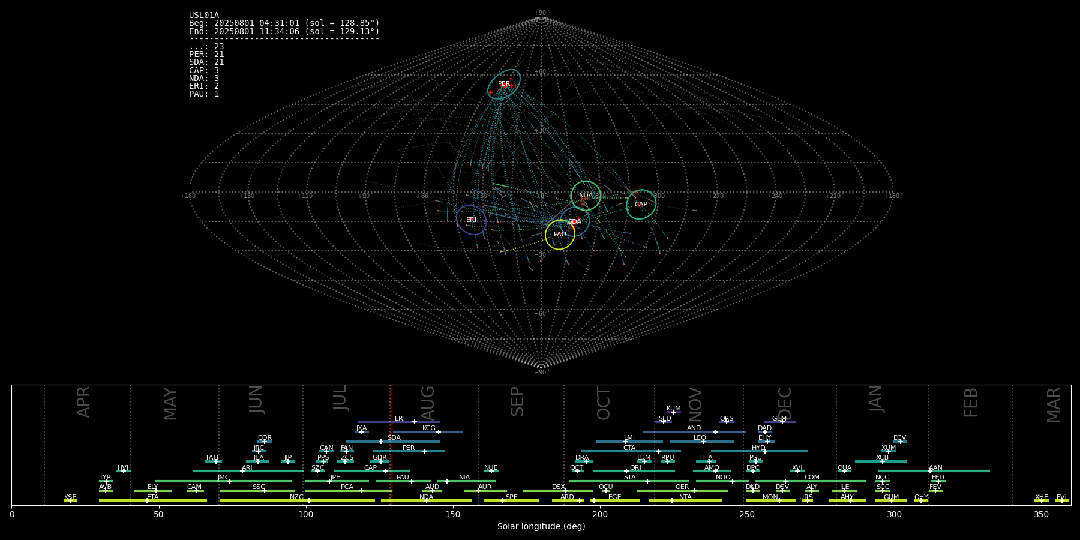Click the '...: 23' sporadic count line
Viewport: 1080px width, 540px height.
pyautogui.click(x=206, y=47)
